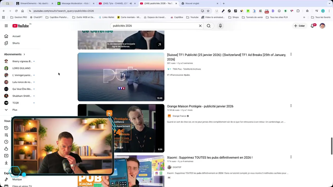Open the apps grid in bookmarks bar
Image resolution: width=333 pixels, height=187 pixels.
[3, 17]
